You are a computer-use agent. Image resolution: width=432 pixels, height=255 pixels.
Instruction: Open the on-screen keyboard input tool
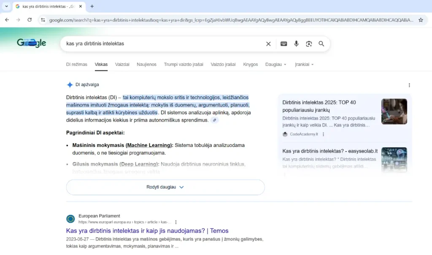284,44
